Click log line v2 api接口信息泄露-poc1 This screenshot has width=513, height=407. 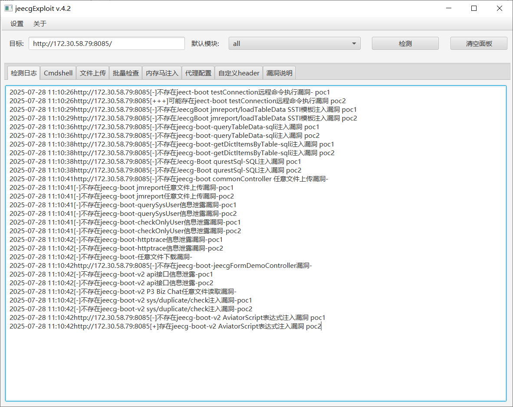pos(111,274)
